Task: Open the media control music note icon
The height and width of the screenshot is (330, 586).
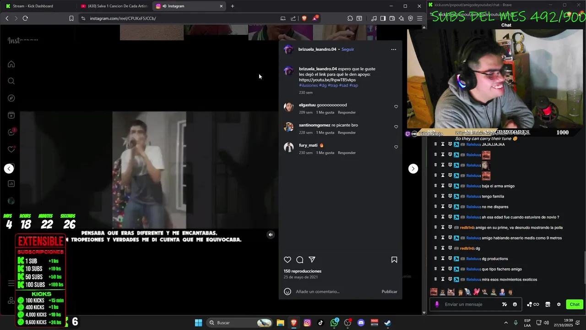Action: (x=374, y=18)
